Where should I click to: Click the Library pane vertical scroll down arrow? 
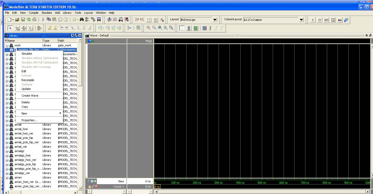click(80, 188)
